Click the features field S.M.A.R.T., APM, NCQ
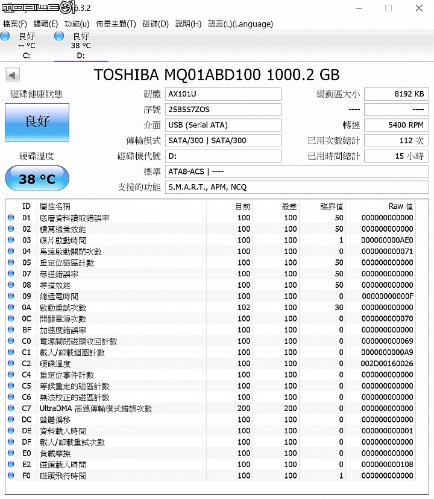 pyautogui.click(x=297, y=187)
